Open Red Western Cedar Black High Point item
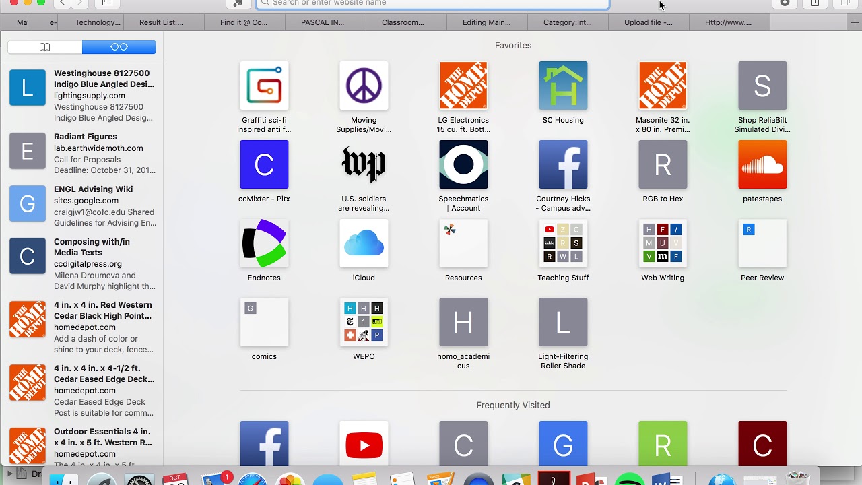 (82, 327)
